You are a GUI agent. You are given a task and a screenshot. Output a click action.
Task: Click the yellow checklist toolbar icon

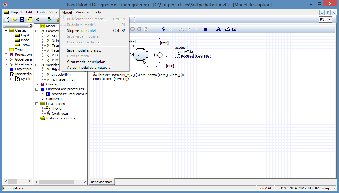click(x=30, y=19)
